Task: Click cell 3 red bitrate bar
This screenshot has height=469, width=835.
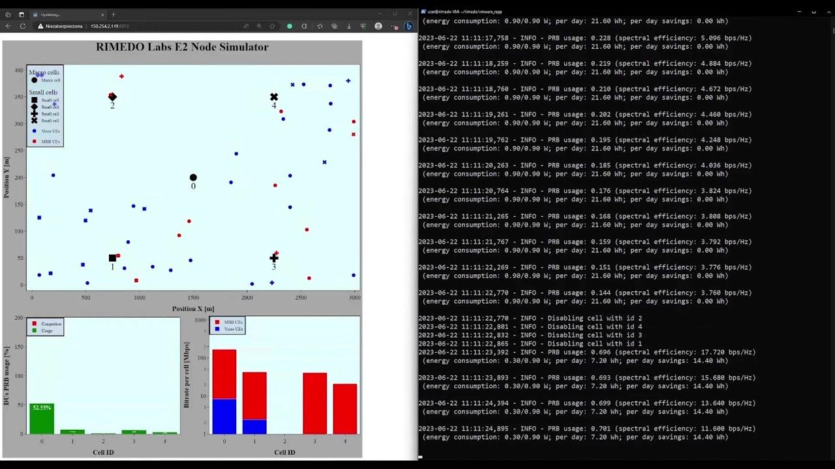Action: point(315,403)
